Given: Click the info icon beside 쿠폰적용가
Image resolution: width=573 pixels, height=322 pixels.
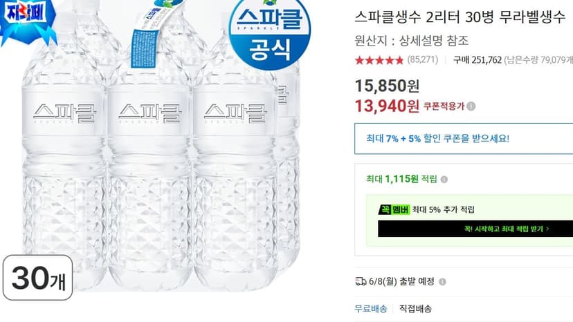Looking at the screenshot, I should click(471, 106).
